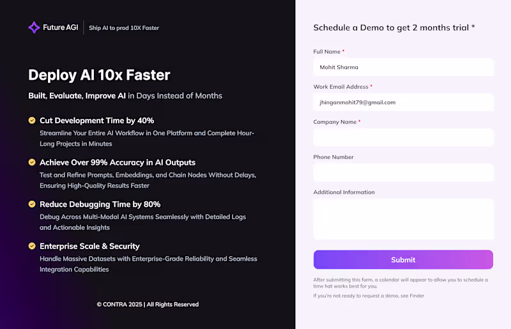Click checkmark beside Reduce Debugging Time
511x329 pixels.
[32, 204]
